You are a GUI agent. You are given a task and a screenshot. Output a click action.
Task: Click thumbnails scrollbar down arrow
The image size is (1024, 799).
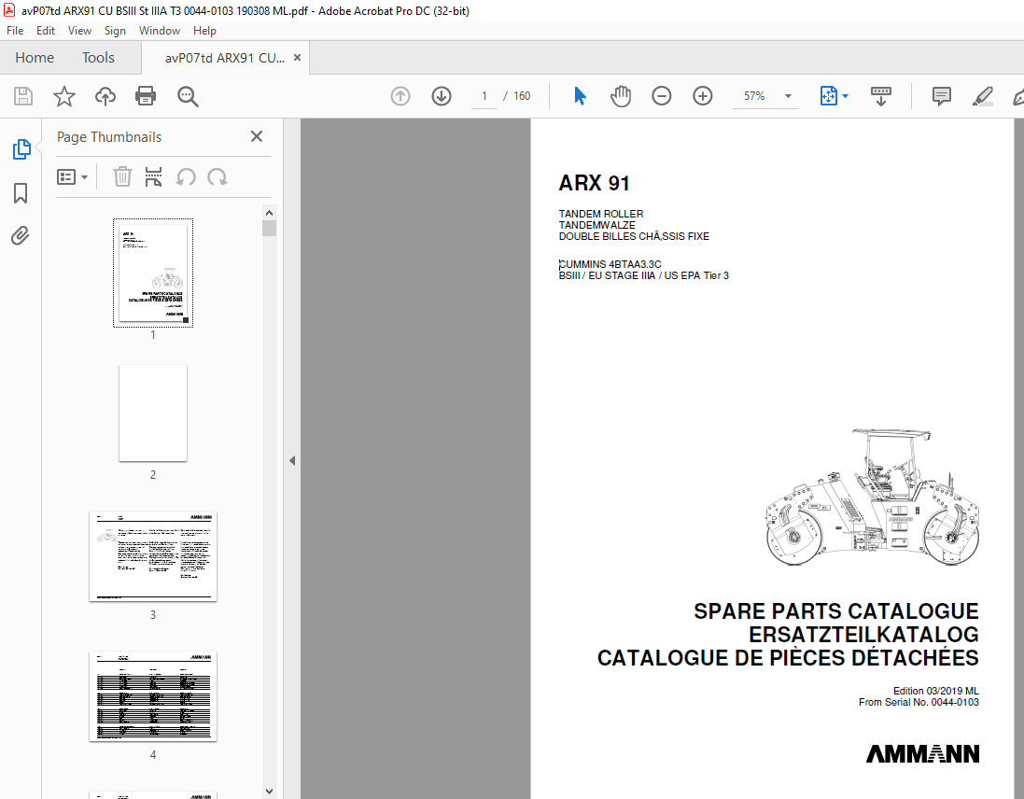click(269, 792)
